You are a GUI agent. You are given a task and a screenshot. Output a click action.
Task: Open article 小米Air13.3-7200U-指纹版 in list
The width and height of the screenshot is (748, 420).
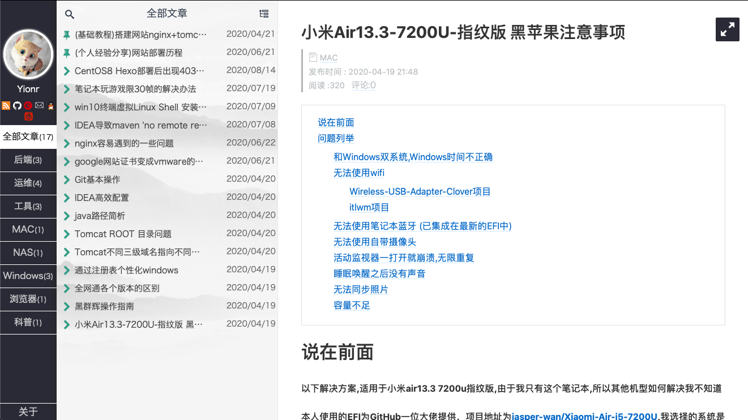[139, 324]
